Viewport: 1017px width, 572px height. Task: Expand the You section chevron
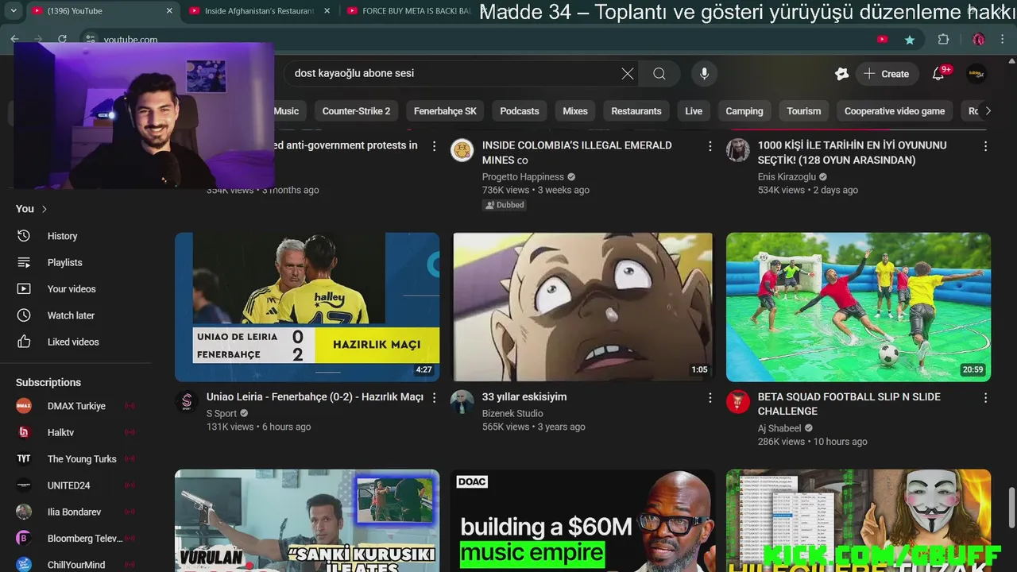click(x=44, y=209)
